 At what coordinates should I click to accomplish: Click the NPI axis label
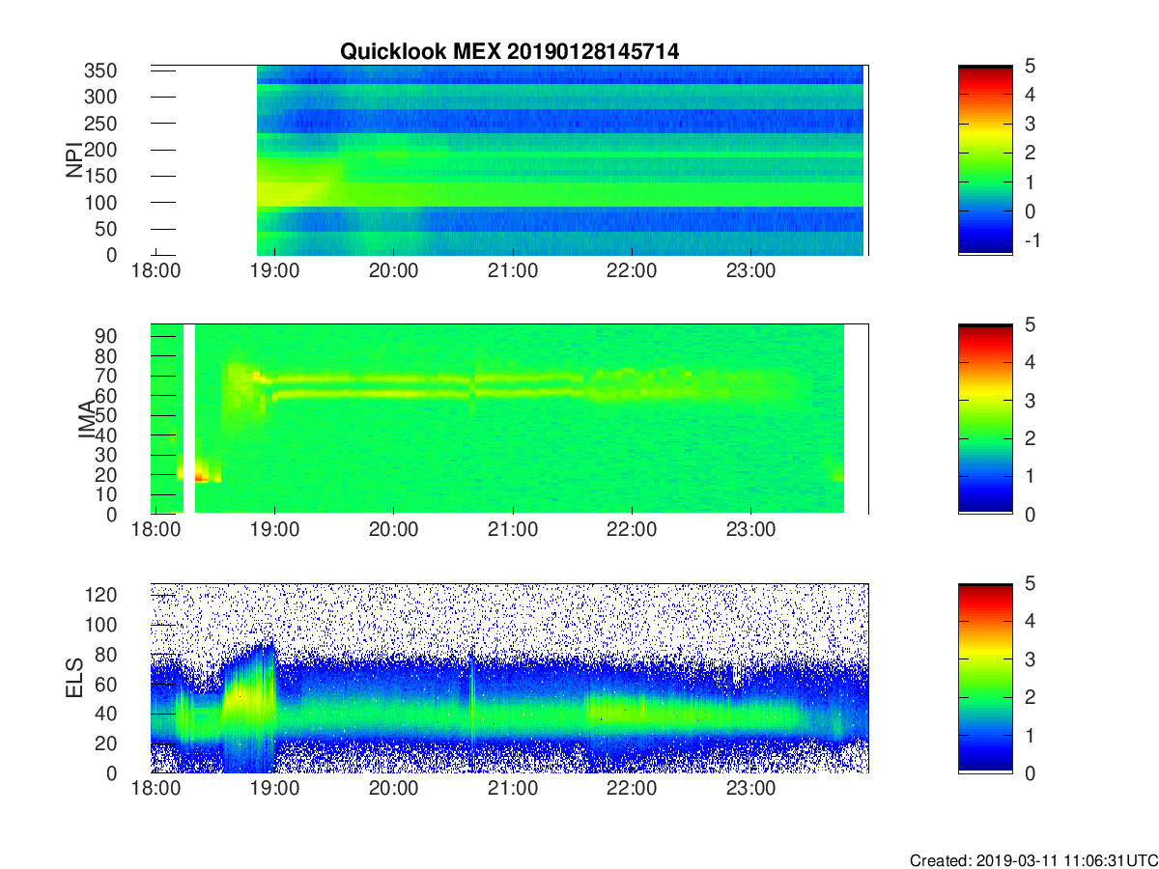tap(74, 159)
